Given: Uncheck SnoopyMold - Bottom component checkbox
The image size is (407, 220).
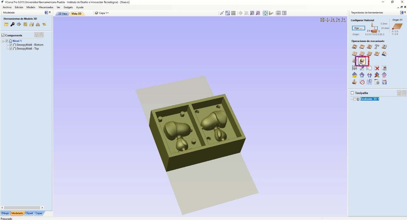Looking at the screenshot, I should tap(11, 45).
